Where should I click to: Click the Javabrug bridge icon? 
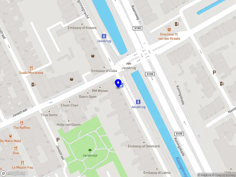coord(129,63)
